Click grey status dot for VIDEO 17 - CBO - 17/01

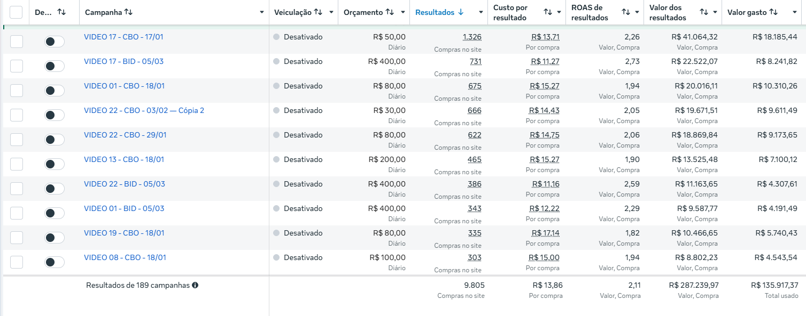tap(276, 37)
